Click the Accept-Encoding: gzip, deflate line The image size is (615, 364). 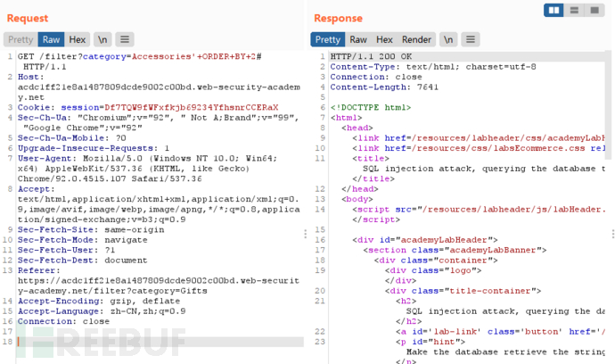tap(99, 302)
